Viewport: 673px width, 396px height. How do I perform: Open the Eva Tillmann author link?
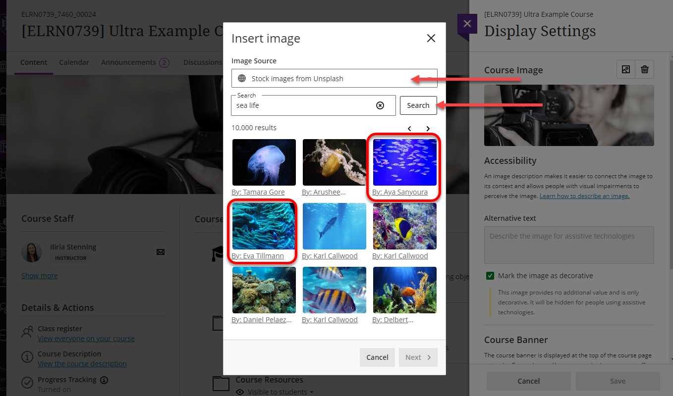(x=258, y=256)
